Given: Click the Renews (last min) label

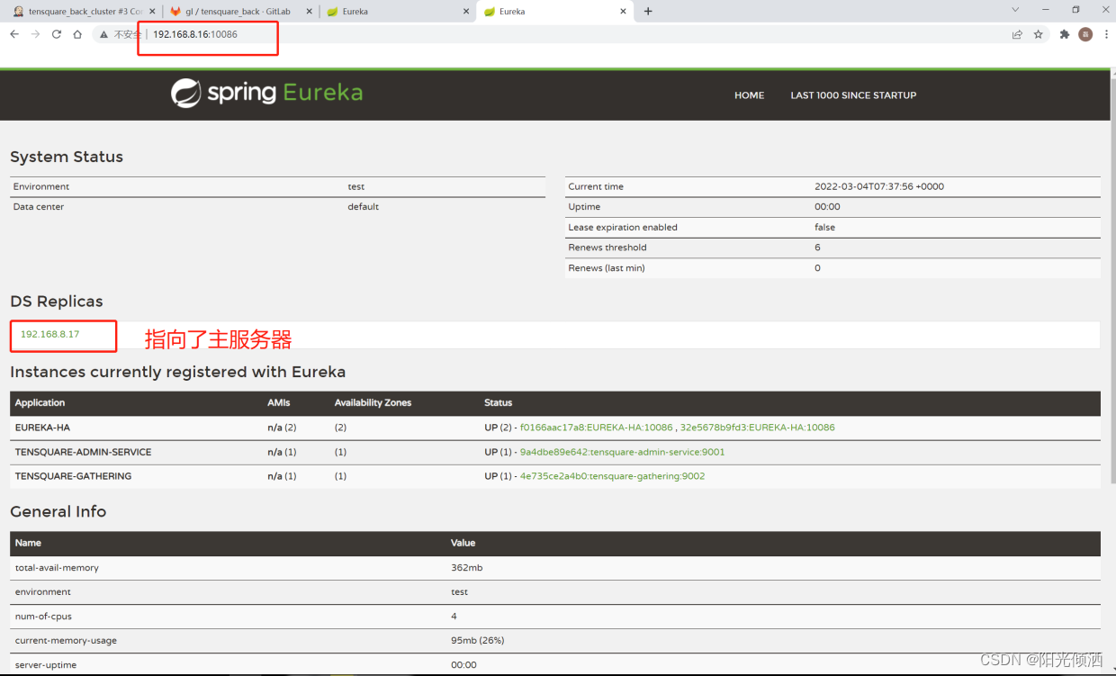Looking at the screenshot, I should pyautogui.click(x=606, y=268).
